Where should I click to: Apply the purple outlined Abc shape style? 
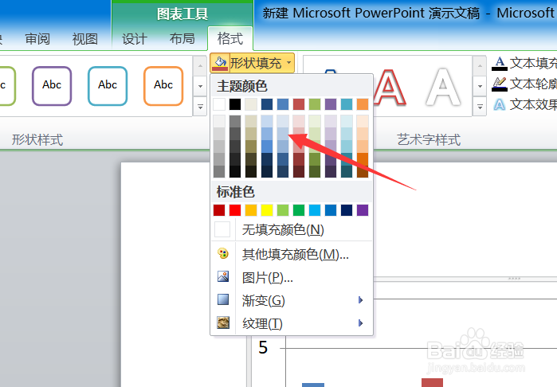52,86
